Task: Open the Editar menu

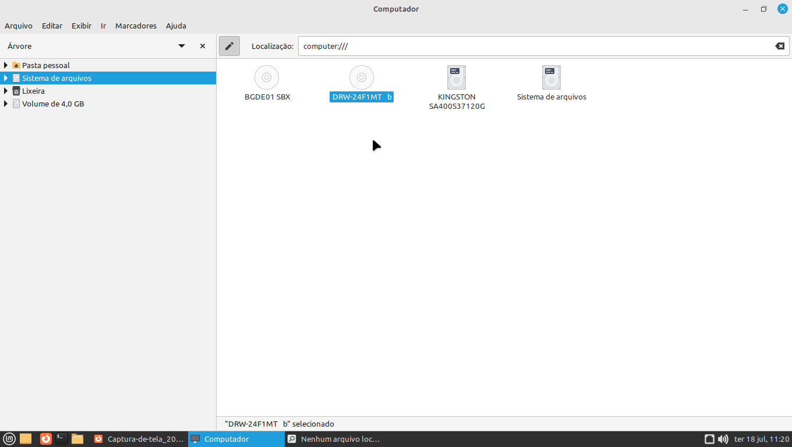Action: 52,26
